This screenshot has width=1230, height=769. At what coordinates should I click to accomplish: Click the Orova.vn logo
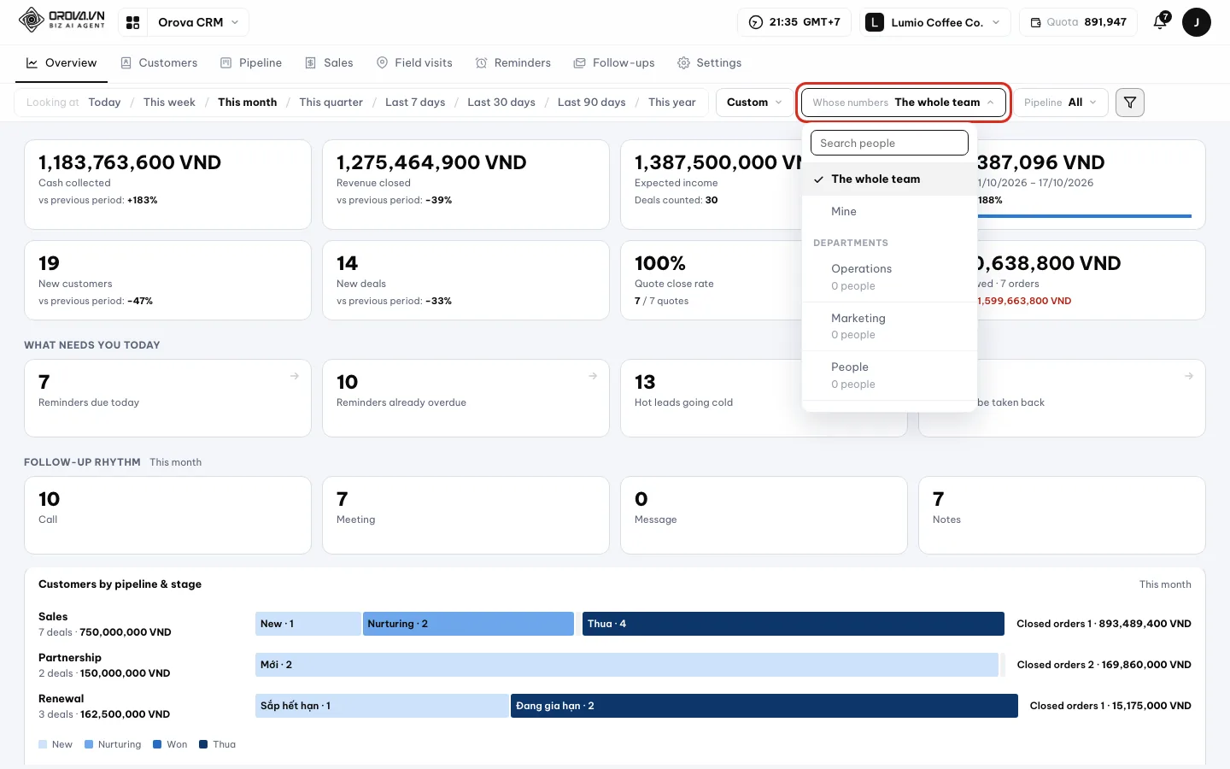point(62,21)
